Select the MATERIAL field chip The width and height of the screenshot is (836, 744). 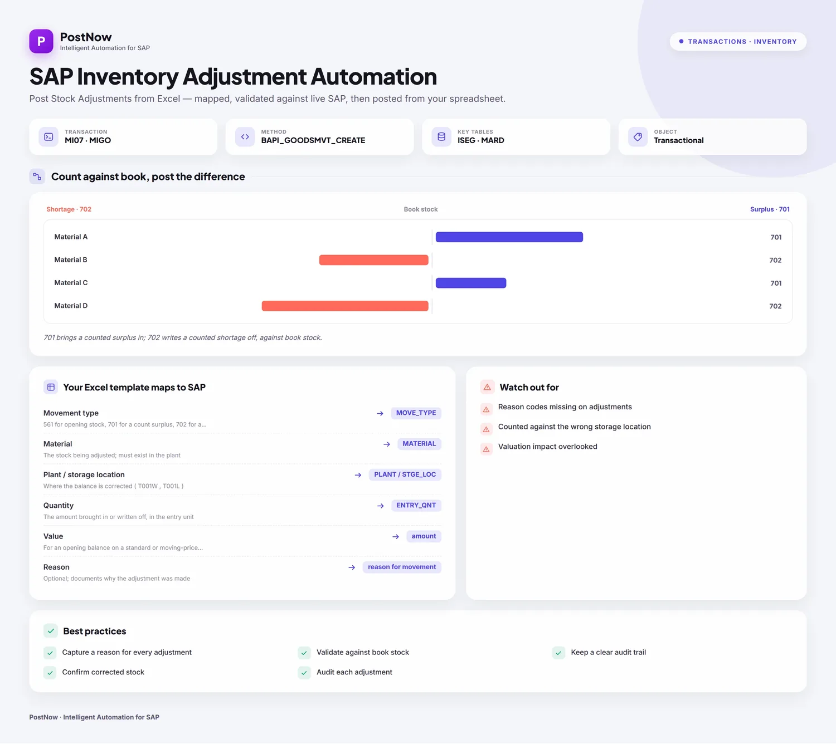click(x=419, y=444)
